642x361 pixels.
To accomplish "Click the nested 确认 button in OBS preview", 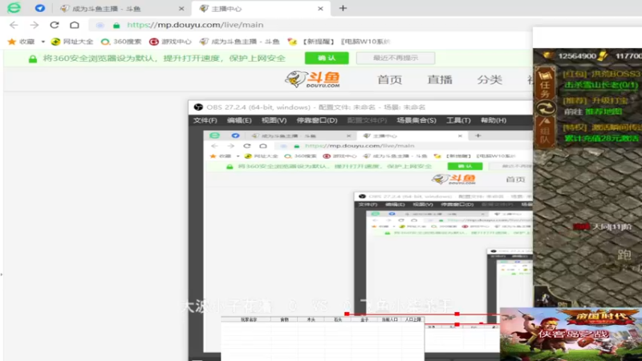I will tap(465, 166).
